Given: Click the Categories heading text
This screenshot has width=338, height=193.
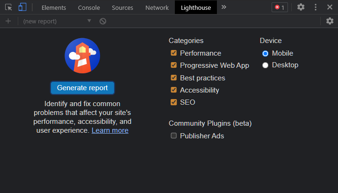Looking at the screenshot, I should click(186, 41).
